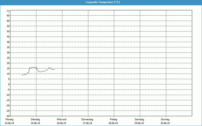Click the 0 axis label
Screen dimensions: 202x126
[x=9, y=84]
